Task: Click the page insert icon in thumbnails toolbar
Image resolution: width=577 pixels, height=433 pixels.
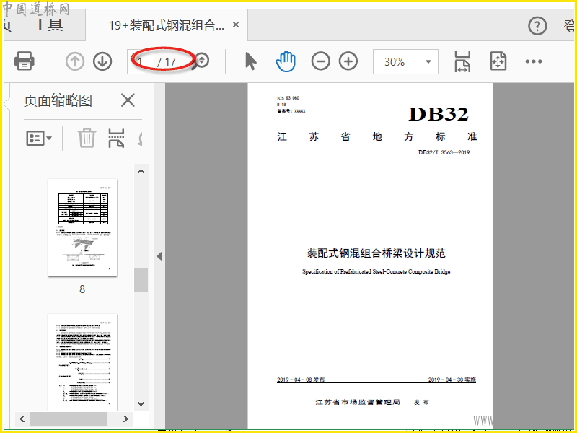Action: pos(116,138)
